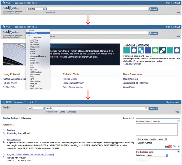182x165 pixels.
Task: Open the 1.usa.gov/1whVwbf link
Action: click(x=132, y=64)
